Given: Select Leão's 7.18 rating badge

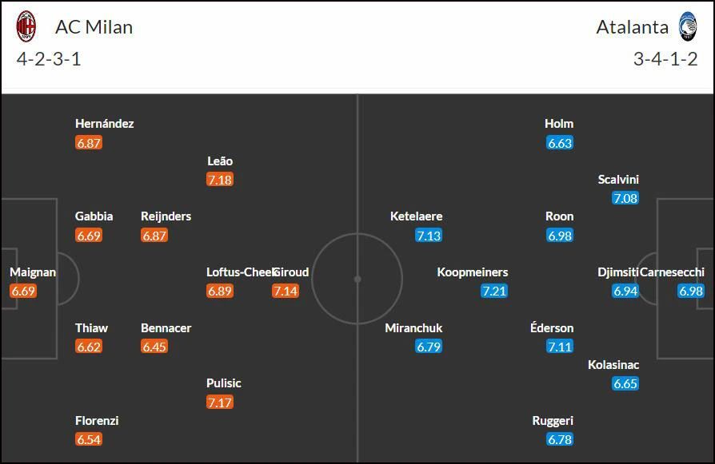Looking at the screenshot, I should point(220,180).
